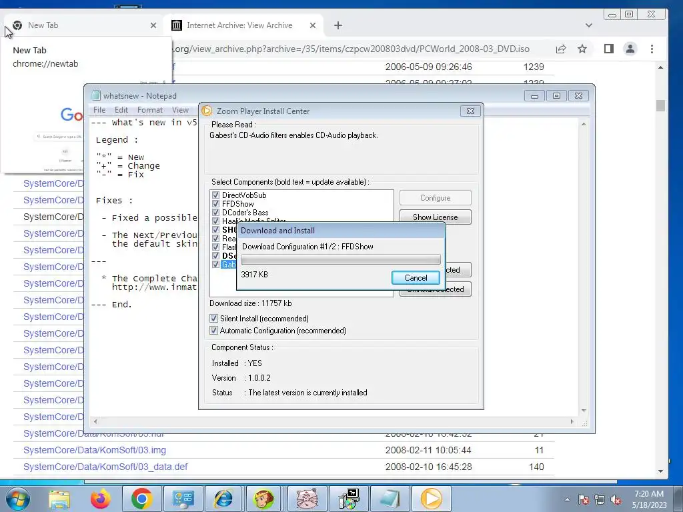Click the Download size : 11757 kb text
This screenshot has height=512, width=683.
pyautogui.click(x=251, y=303)
